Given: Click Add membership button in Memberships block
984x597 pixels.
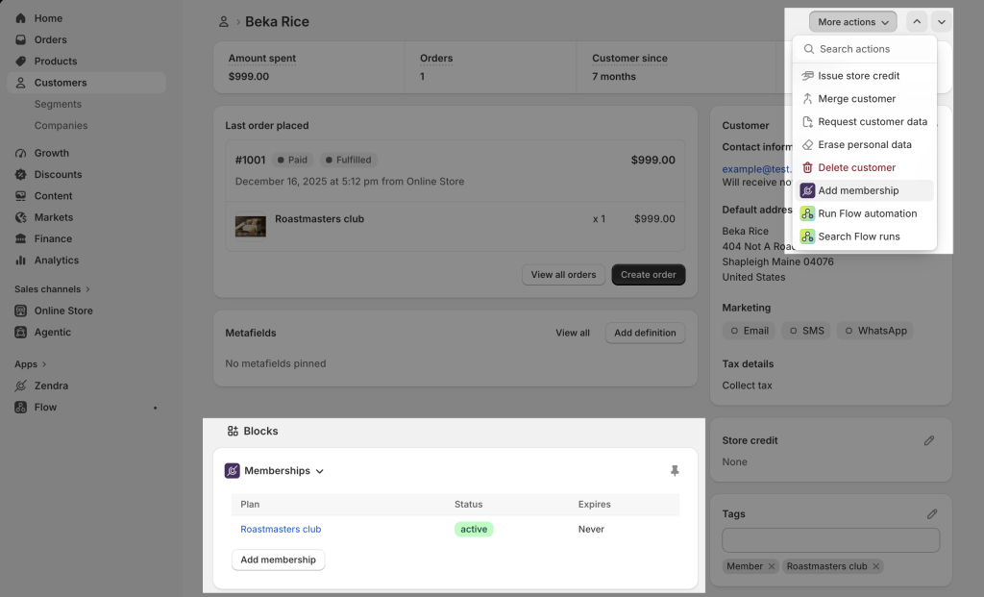Looking at the screenshot, I should coord(278,560).
